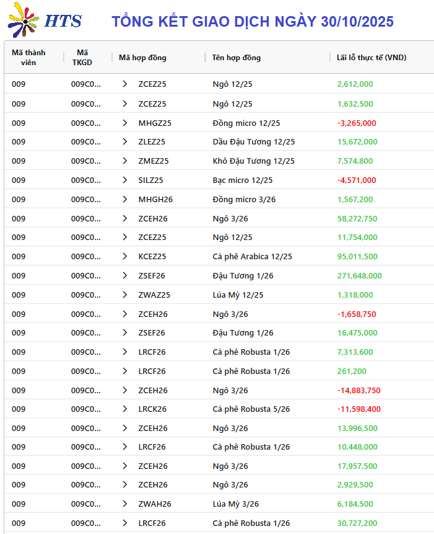
Task: Expand the KCEZ25 row chevron arrow
Action: pyautogui.click(x=124, y=256)
